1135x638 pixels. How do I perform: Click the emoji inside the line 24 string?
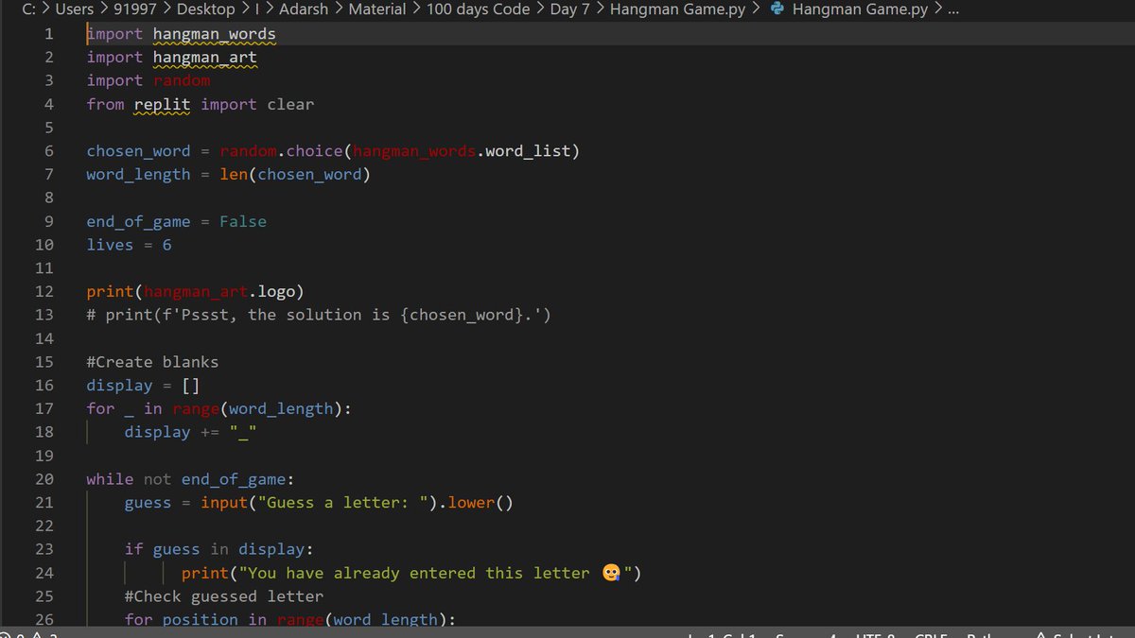click(x=611, y=573)
